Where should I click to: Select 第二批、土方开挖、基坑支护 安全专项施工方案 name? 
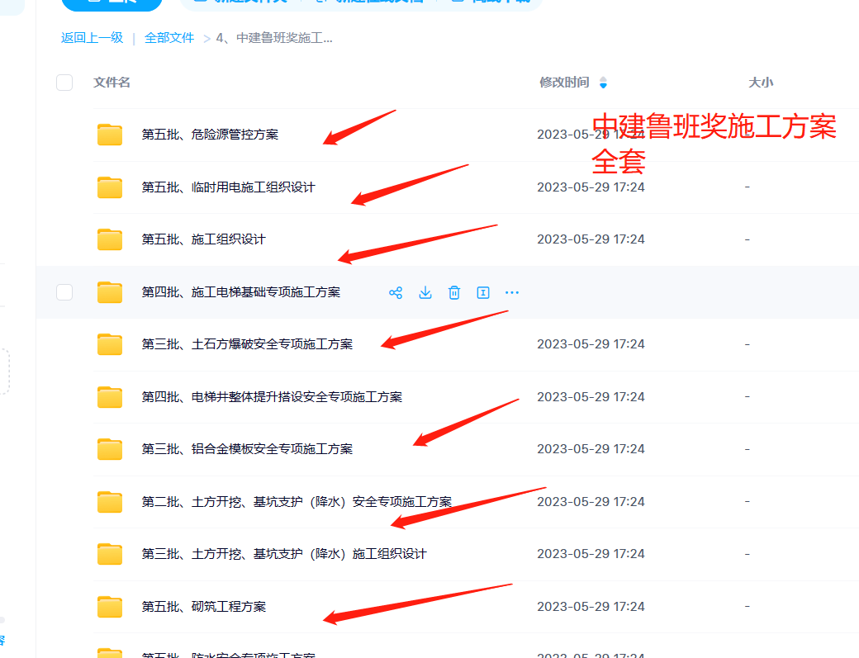click(x=297, y=502)
